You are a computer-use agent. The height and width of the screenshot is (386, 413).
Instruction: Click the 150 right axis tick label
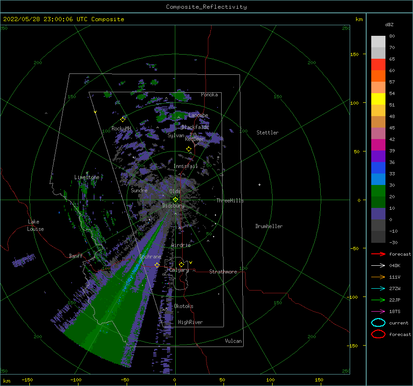point(354,54)
